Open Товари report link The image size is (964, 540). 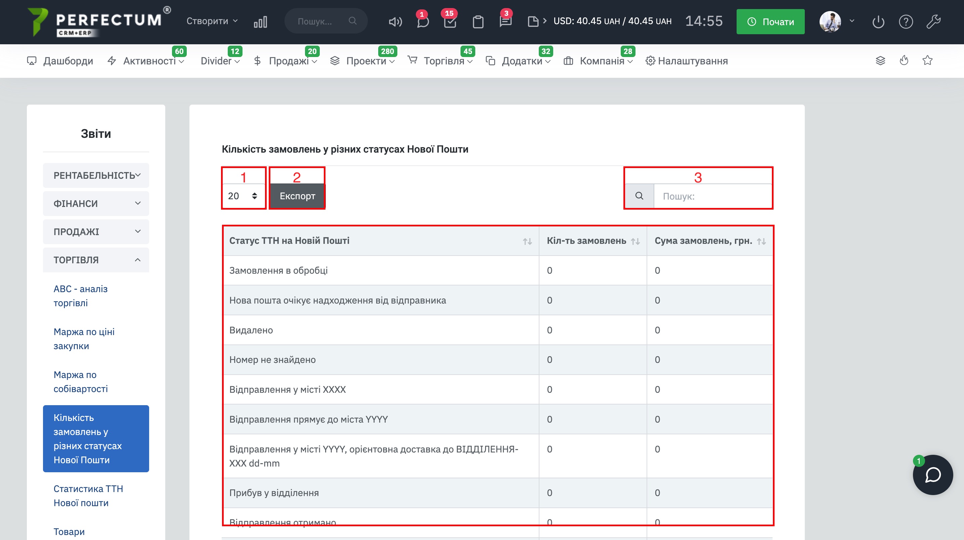pos(69,531)
